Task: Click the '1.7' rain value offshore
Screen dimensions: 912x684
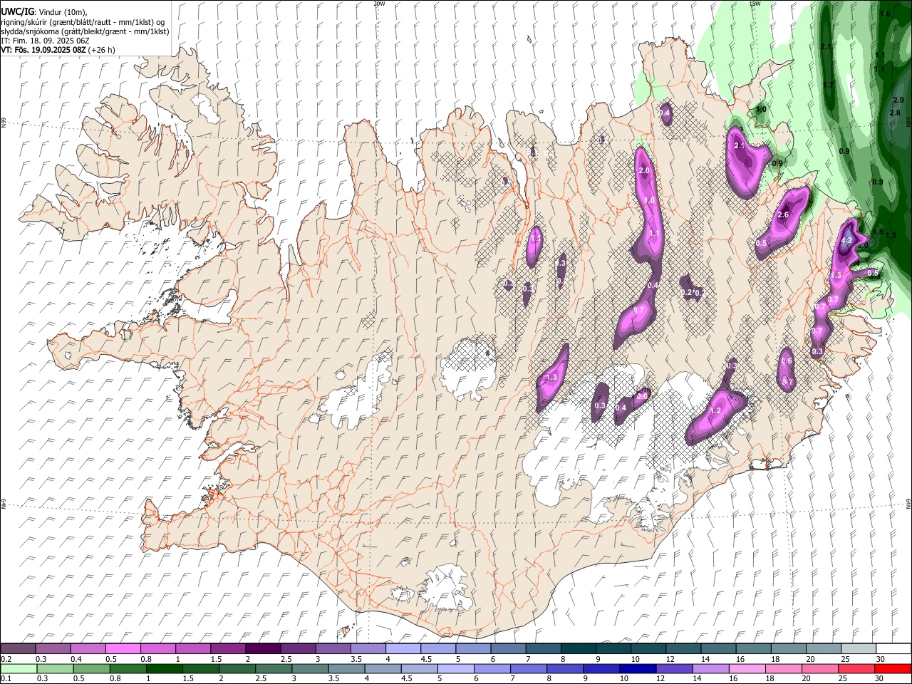Action: pyautogui.click(x=828, y=85)
